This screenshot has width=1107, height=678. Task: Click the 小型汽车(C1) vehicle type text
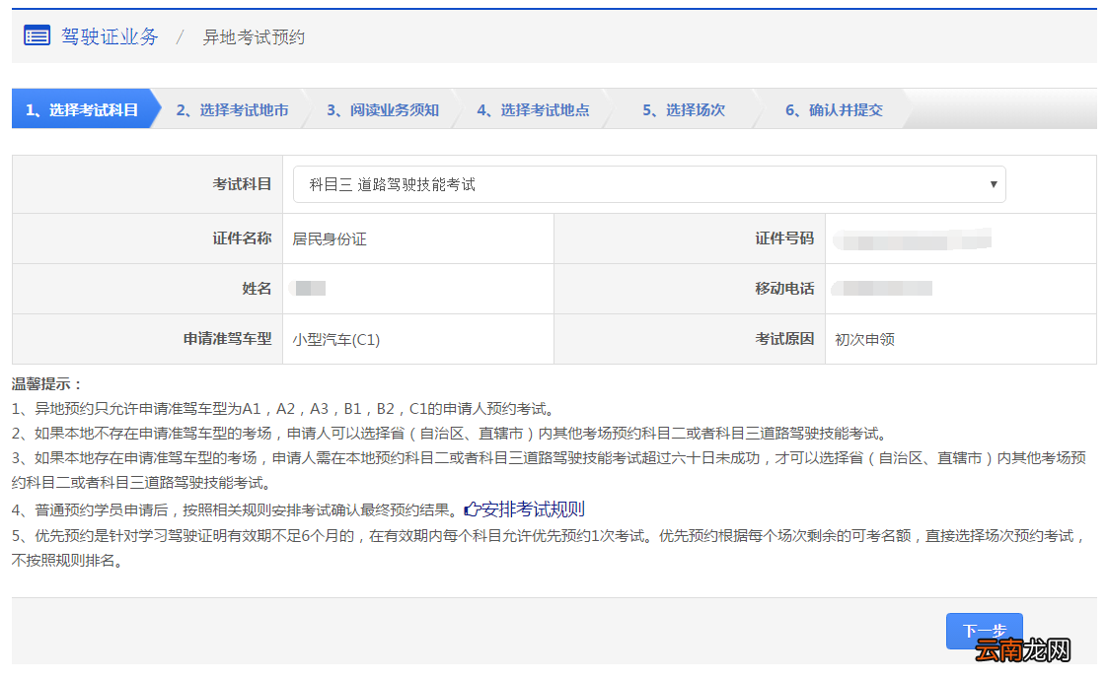[340, 337]
